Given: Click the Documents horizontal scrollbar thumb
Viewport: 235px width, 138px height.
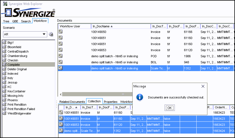Looking at the screenshot, I should [x=97, y=94].
